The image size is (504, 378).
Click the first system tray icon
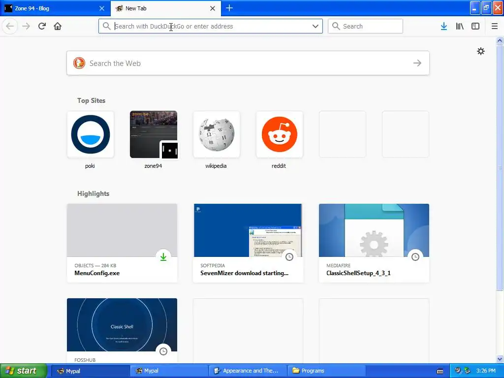458,371
